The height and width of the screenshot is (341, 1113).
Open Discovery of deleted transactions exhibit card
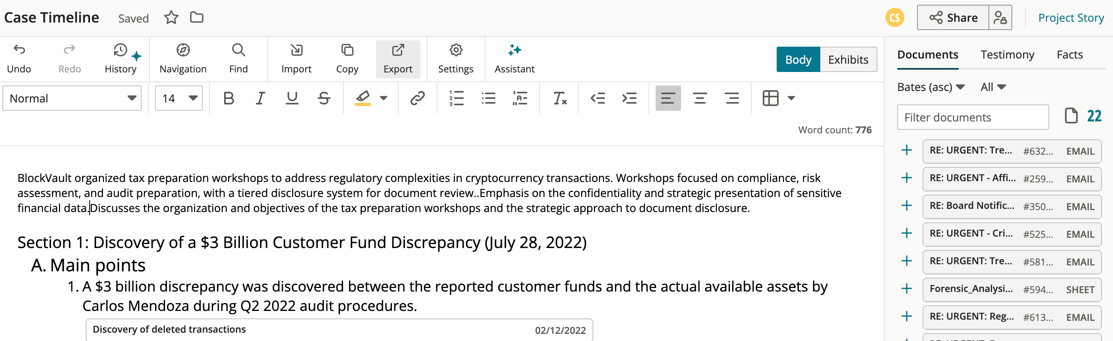click(x=339, y=330)
